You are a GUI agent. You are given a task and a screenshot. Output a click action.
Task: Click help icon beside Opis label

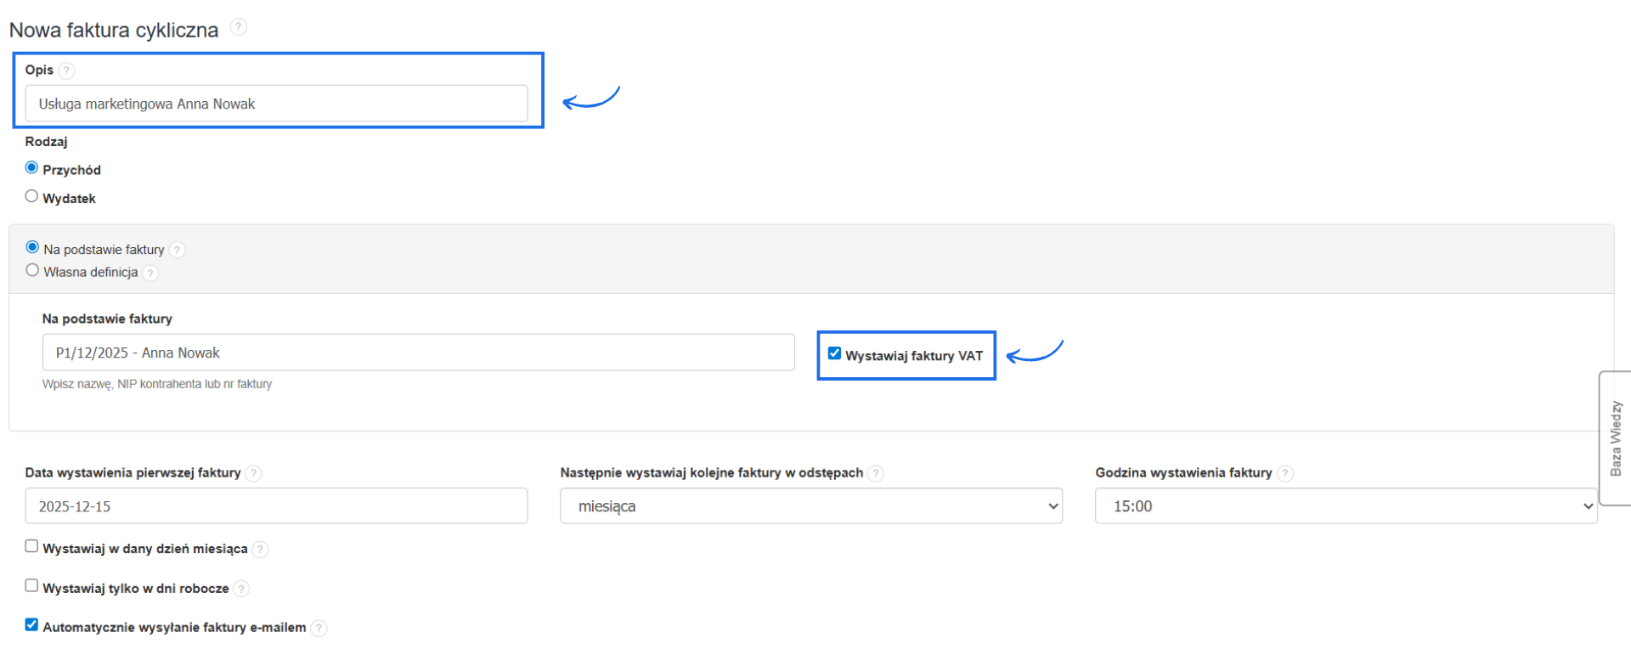coord(67,71)
